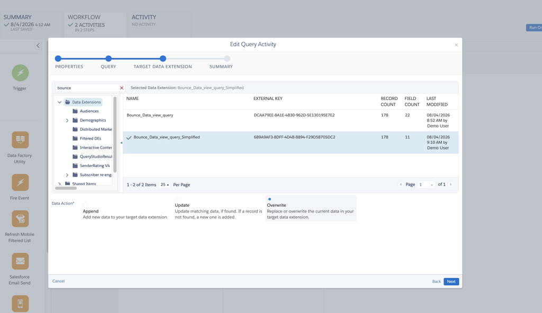Select the Data Factory Utility icon

(x=21, y=140)
